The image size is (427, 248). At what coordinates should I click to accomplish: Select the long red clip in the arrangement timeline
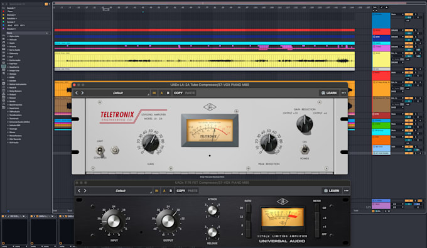point(205,30)
